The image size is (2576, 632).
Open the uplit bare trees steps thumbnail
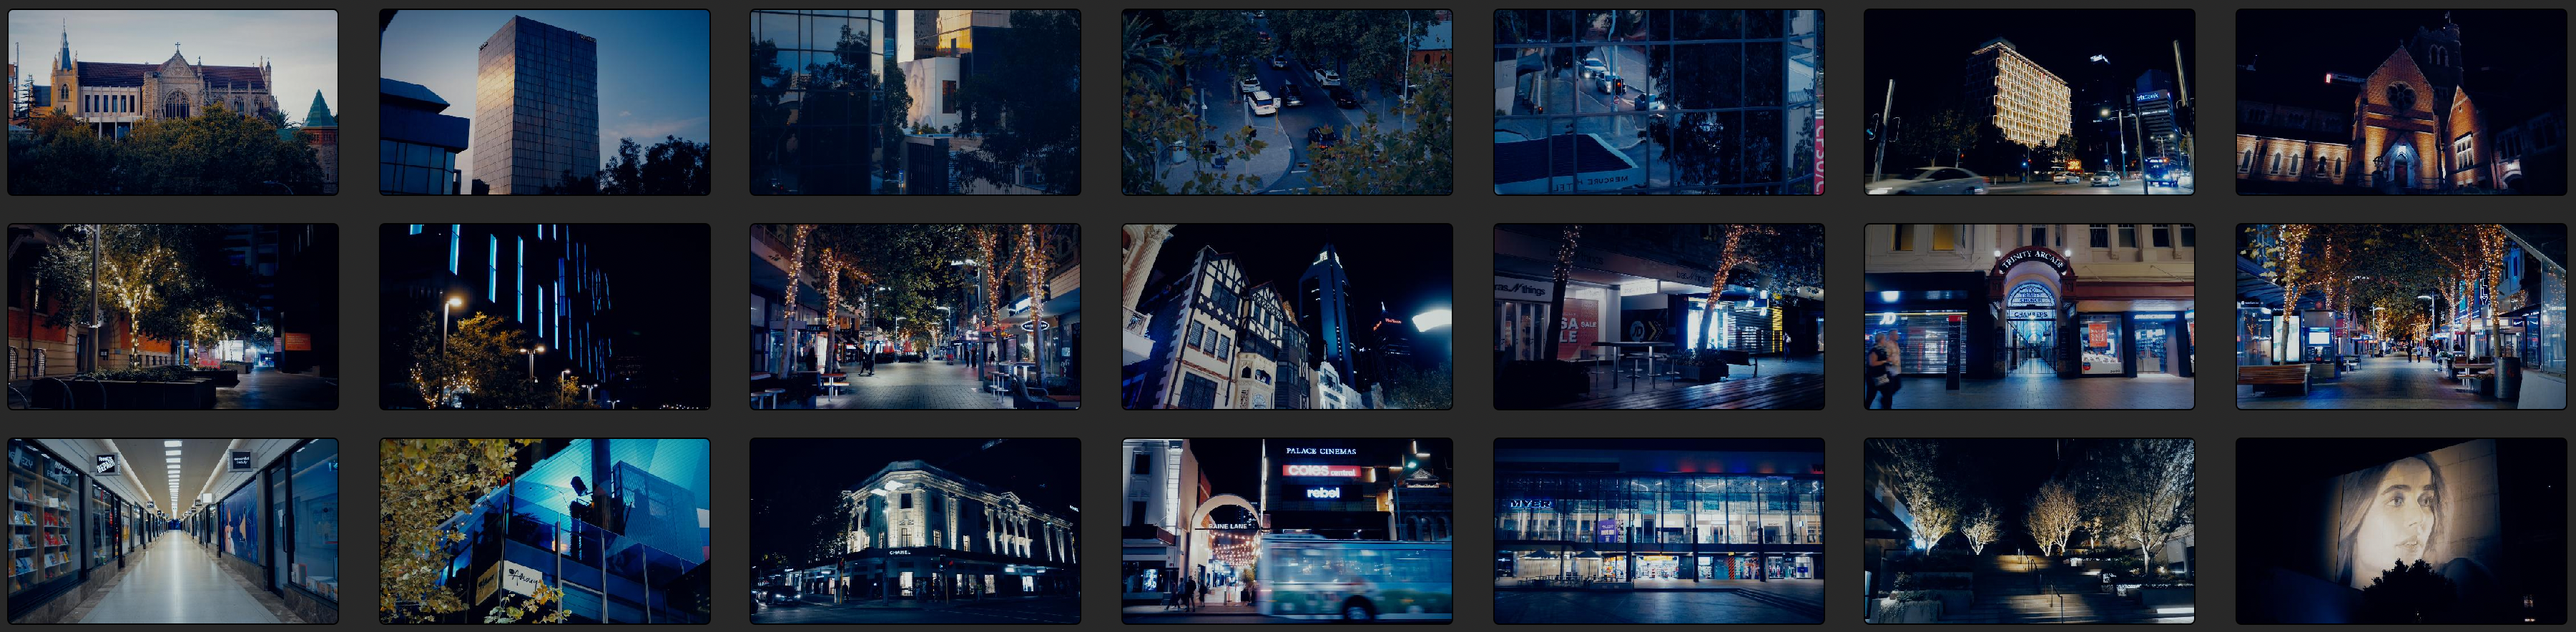2030,531
